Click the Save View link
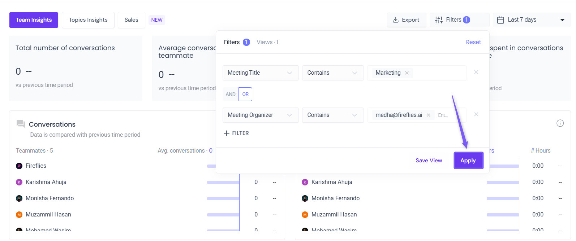This screenshot has height=241, width=576. click(x=429, y=161)
